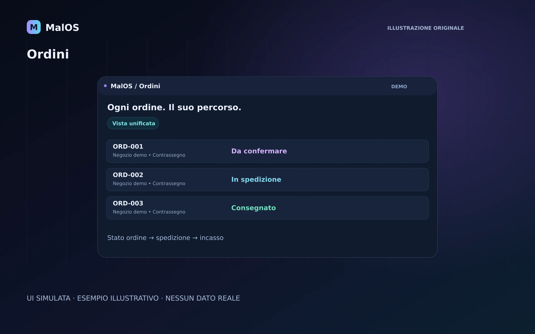
Task: Click the In spedizione status
Action: pyautogui.click(x=256, y=180)
